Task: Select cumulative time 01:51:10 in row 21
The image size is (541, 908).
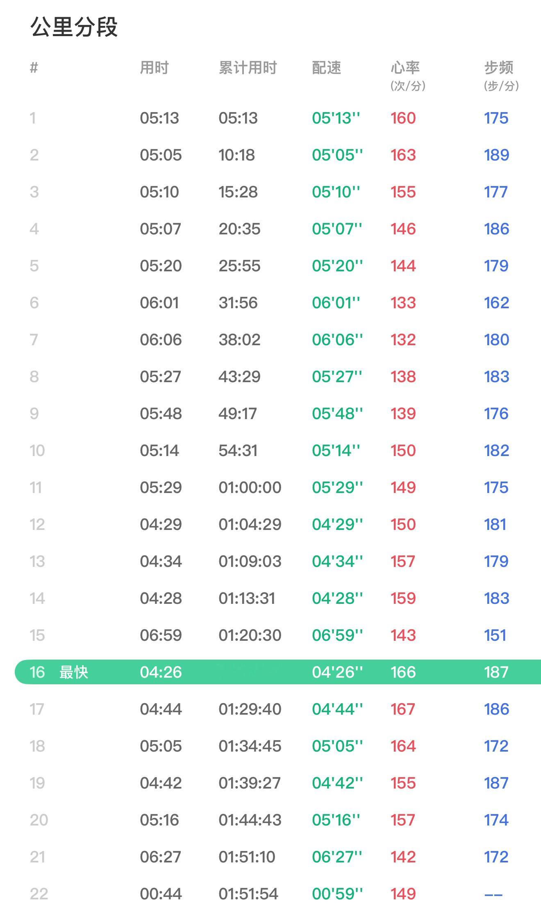Action: tap(247, 857)
